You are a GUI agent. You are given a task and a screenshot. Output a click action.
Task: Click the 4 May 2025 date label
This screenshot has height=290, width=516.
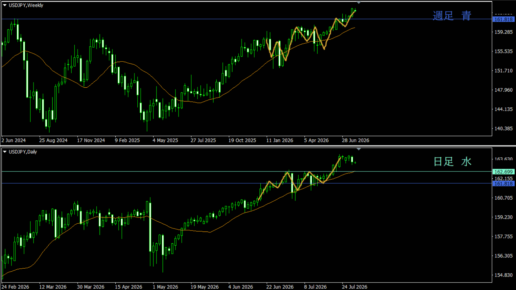165,140
